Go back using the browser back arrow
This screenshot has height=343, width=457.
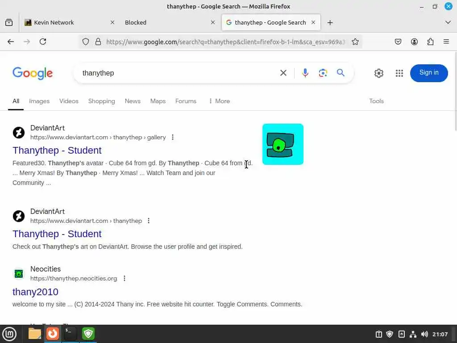11,42
